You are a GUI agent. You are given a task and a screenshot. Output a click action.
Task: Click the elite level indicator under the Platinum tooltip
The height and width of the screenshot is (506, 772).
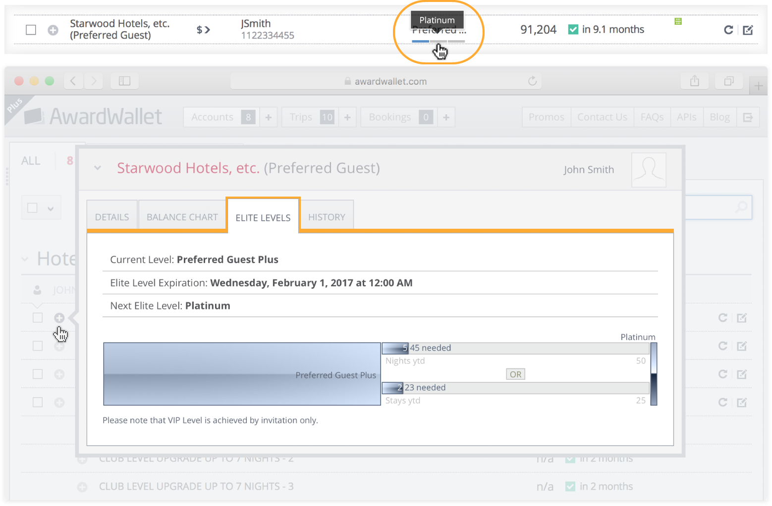point(439,41)
